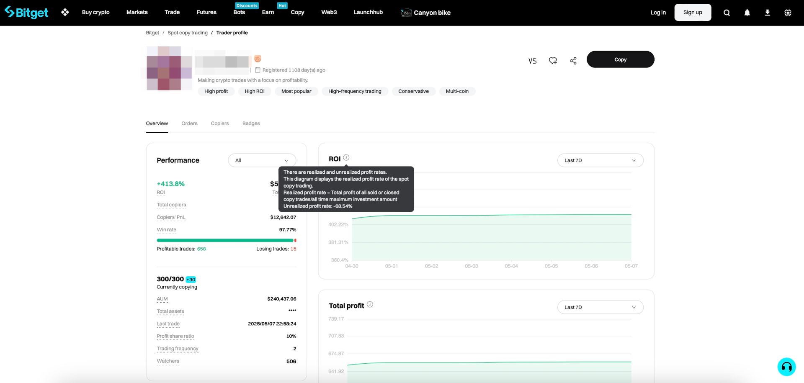Click the Log in link
This screenshot has height=383, width=804.
(658, 13)
